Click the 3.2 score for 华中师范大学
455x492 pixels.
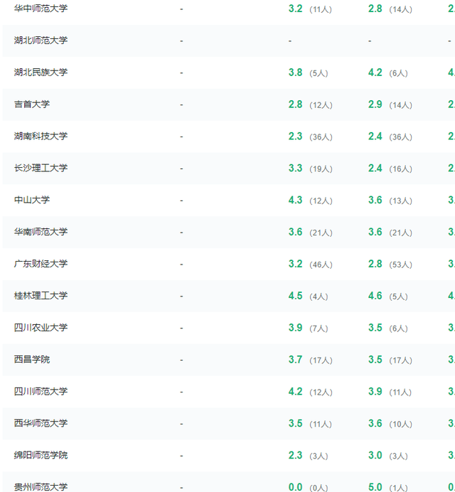pos(295,9)
